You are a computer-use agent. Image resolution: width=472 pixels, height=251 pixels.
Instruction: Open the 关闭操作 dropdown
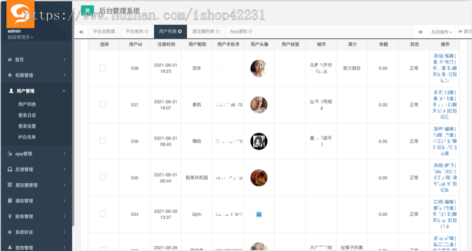click(x=442, y=32)
